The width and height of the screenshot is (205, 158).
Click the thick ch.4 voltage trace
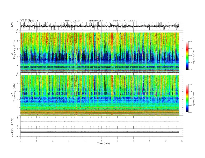point(100,132)
